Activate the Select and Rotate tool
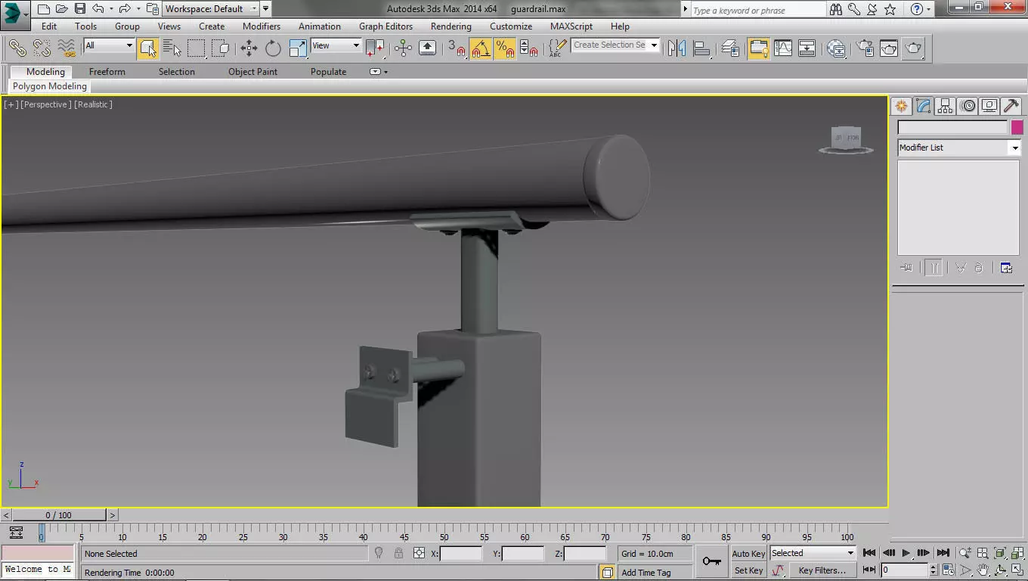Image resolution: width=1028 pixels, height=581 pixels. tap(273, 48)
